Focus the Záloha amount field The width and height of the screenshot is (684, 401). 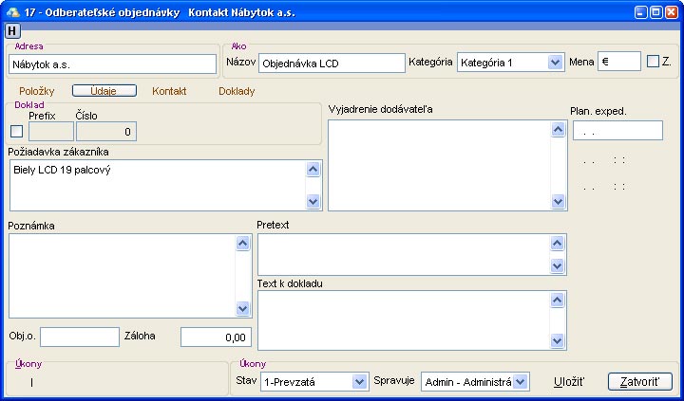point(216,337)
